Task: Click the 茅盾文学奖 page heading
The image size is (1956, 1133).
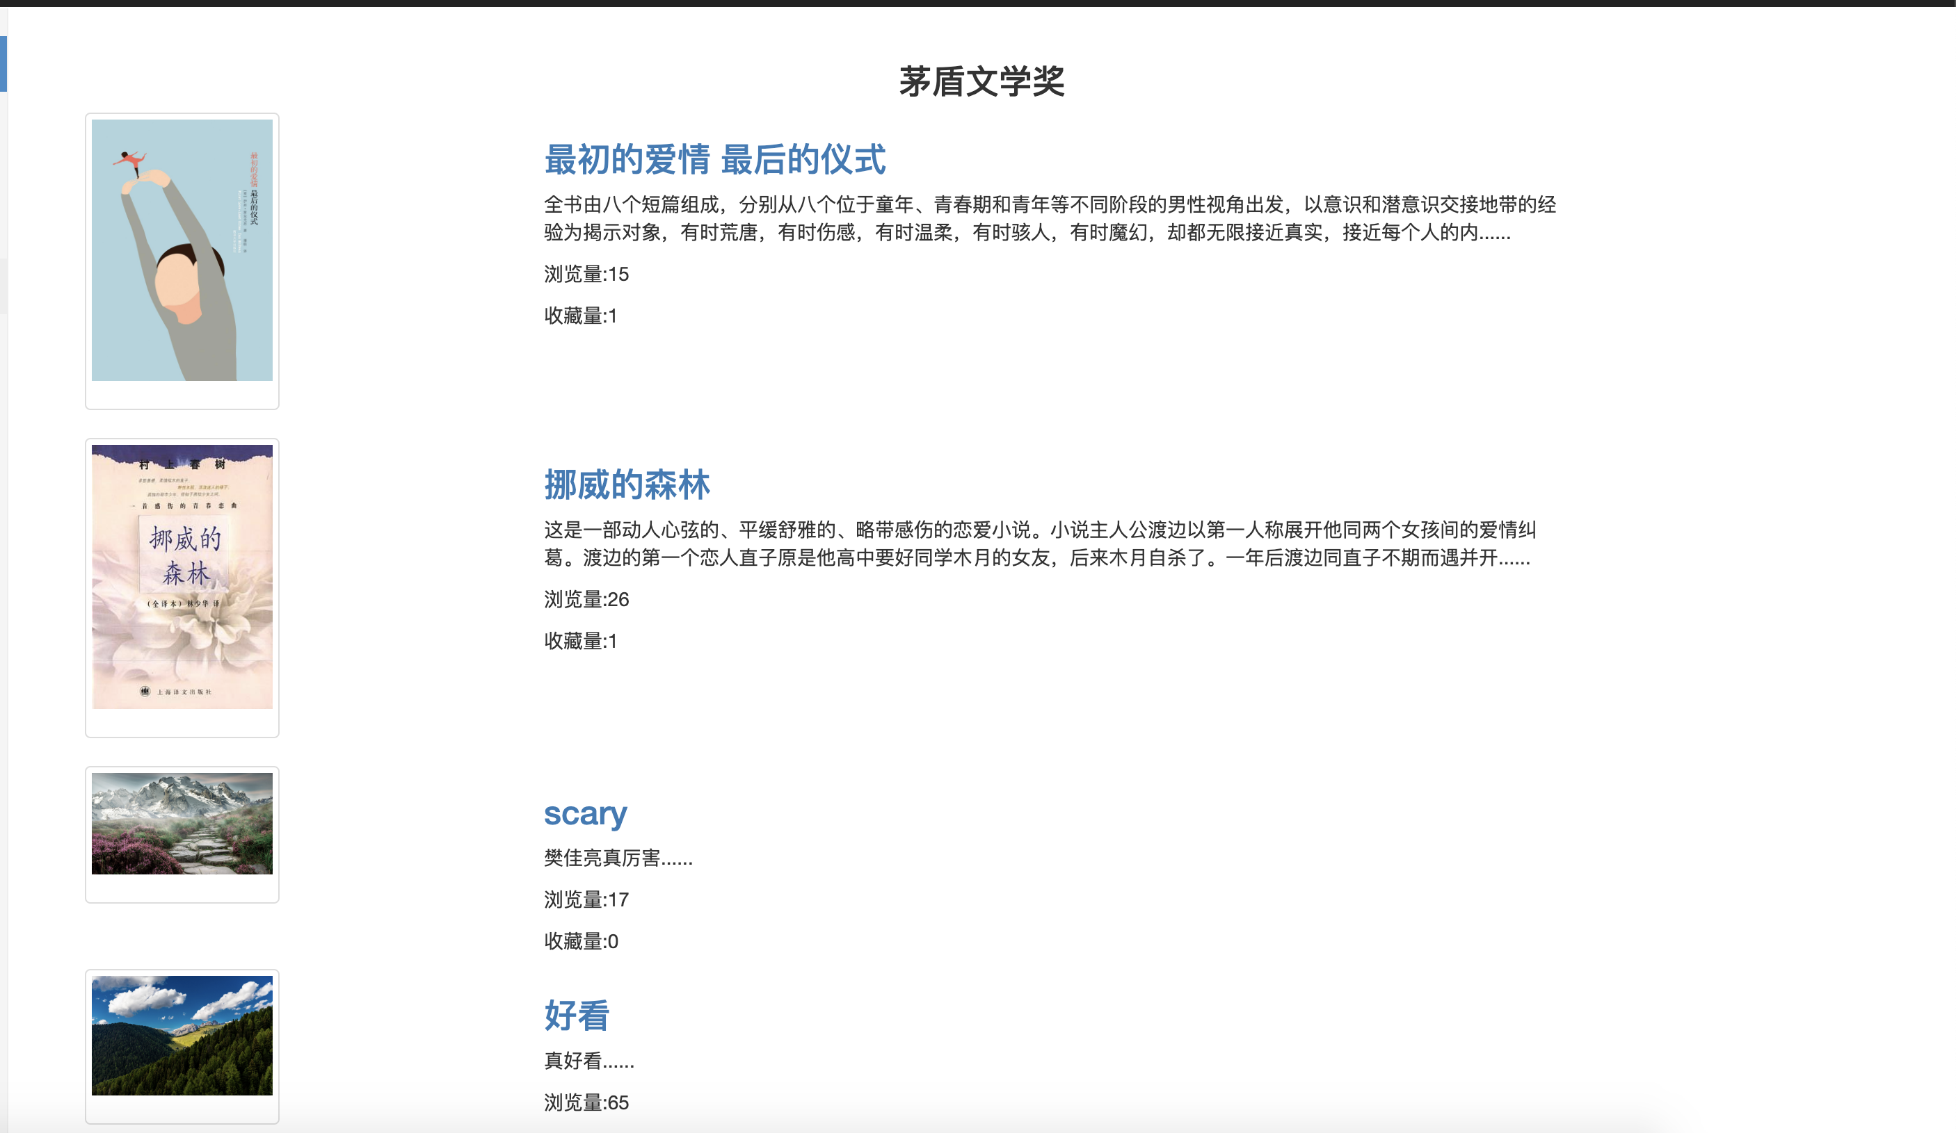Action: point(981,82)
